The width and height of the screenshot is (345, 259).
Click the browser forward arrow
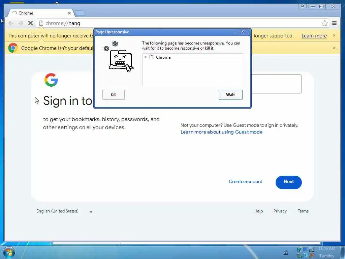(x=21, y=23)
